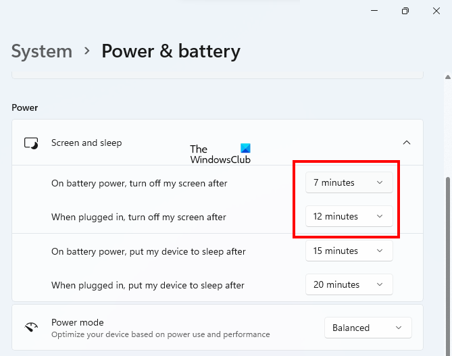Viewport: 452px width, 356px height.
Task: Click the restore window icon
Action: point(405,11)
